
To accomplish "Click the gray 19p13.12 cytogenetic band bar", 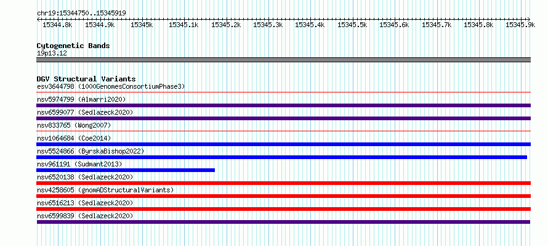I will (283, 60).
